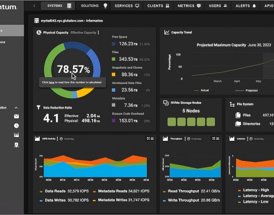
Task: Switch Throughput panel to grid view
Action: [x=214, y=139]
